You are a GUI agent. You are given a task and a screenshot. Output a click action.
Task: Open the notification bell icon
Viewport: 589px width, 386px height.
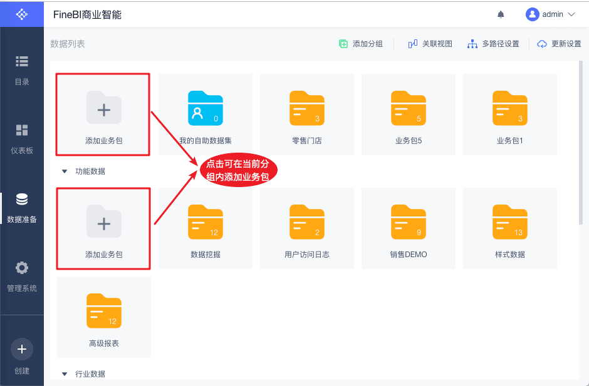pos(501,14)
